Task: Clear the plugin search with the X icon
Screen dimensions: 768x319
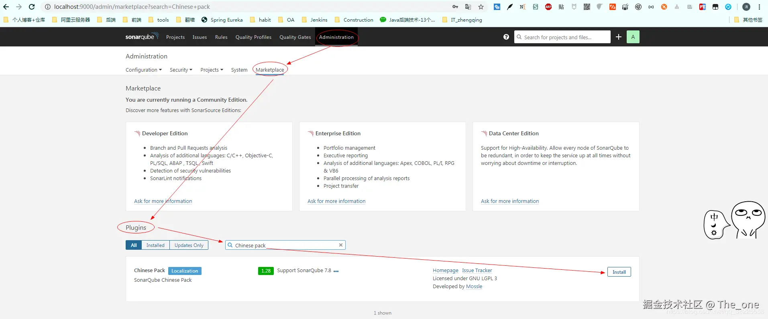Action: (341, 245)
